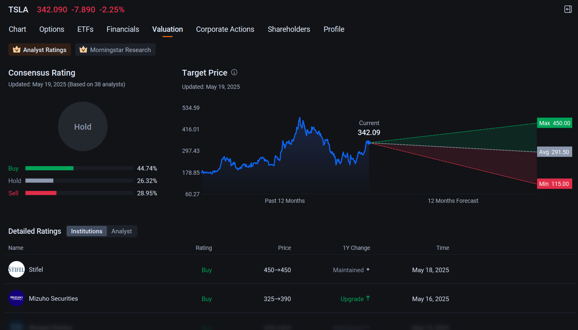Click the Stifel institution name
The image size is (578, 330).
coord(36,269)
